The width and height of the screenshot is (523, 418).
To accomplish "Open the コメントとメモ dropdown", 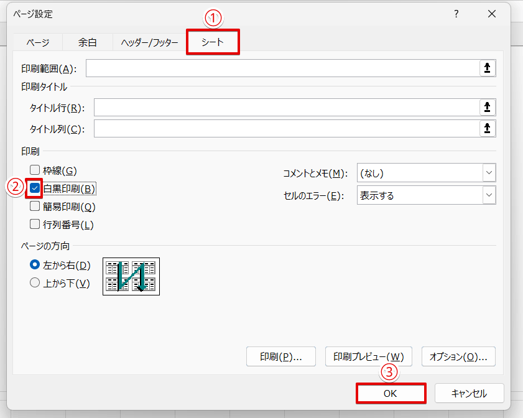I will 489,173.
